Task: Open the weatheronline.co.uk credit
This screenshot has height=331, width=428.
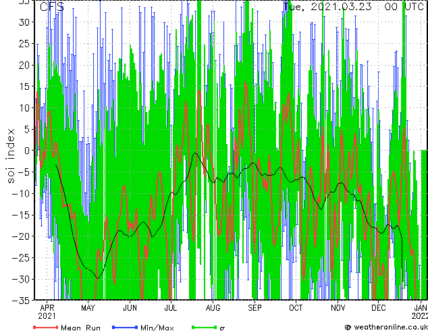Action: click(386, 327)
